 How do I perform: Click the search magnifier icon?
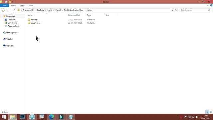[x=209, y=10]
